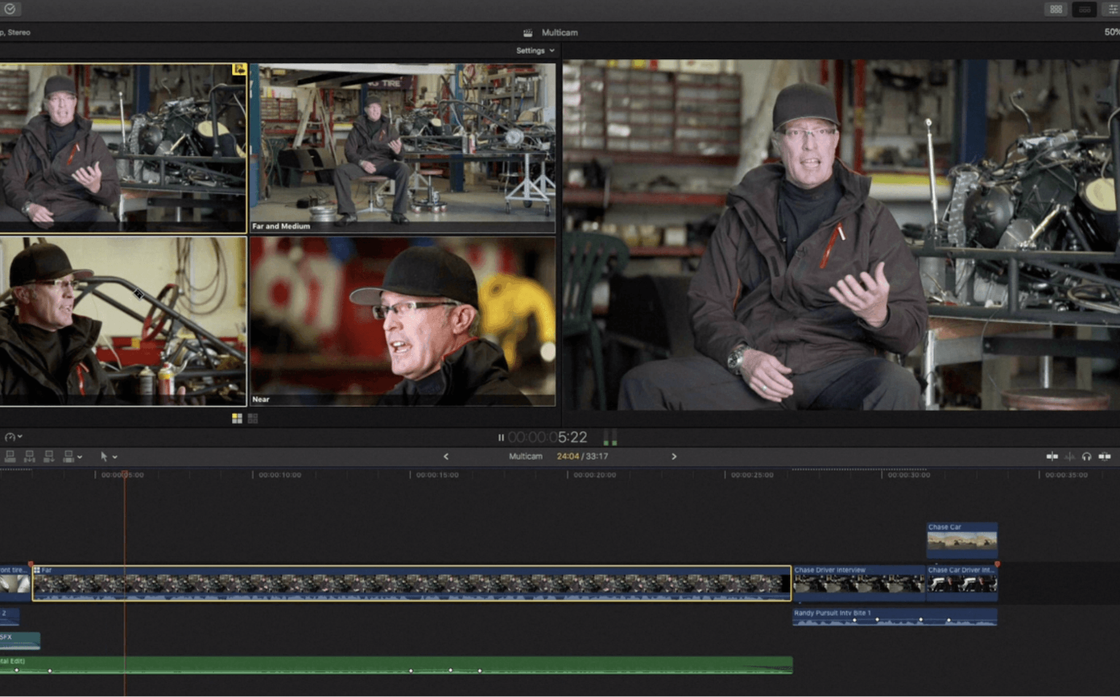Click the Overwrite edit icon
This screenshot has height=697, width=1120.
(x=69, y=456)
